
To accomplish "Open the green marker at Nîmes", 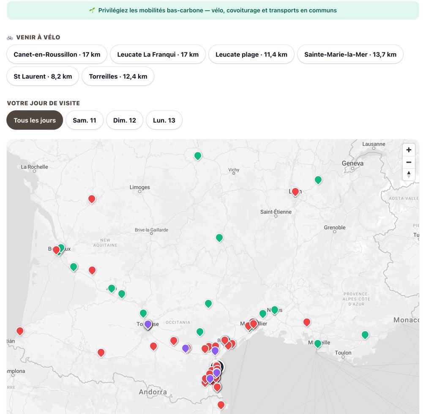I will (275, 310).
